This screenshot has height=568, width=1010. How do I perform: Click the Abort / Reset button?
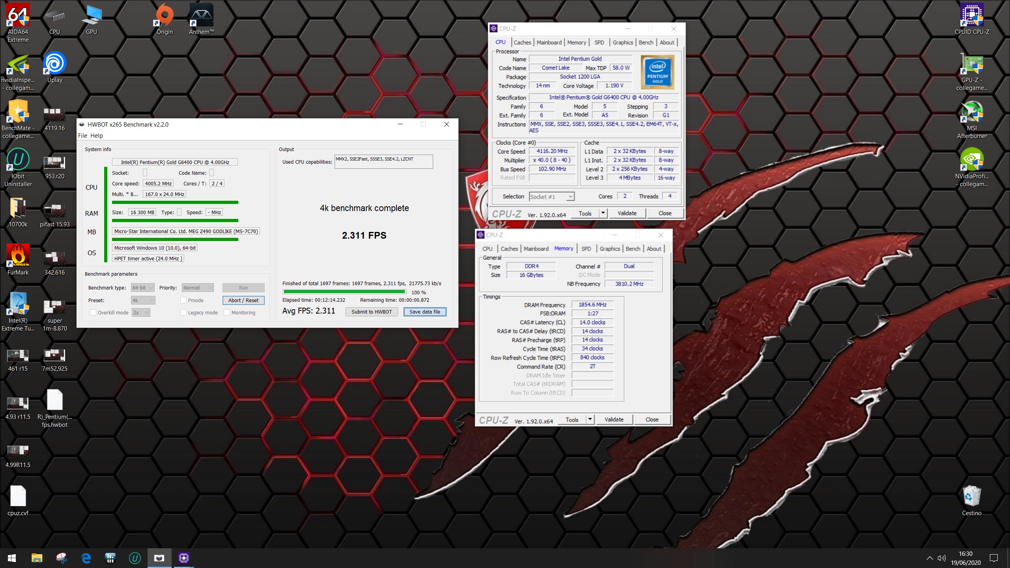243,300
